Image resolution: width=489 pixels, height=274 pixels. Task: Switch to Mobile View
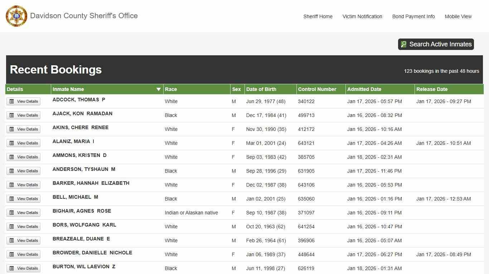(x=458, y=16)
